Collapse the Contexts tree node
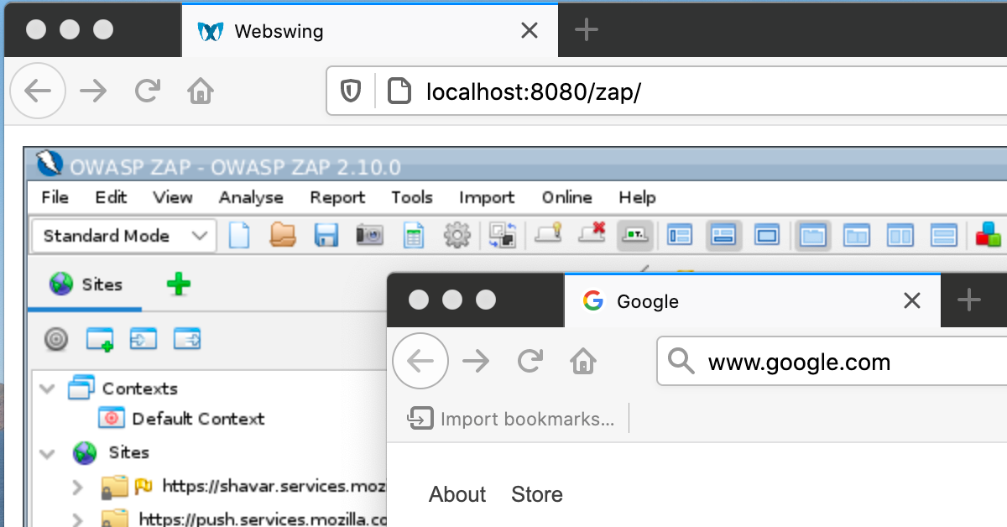1007x527 pixels. [49, 389]
